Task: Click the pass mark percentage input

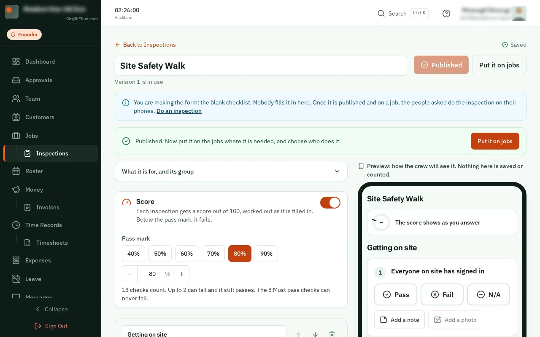Action: [156, 274]
